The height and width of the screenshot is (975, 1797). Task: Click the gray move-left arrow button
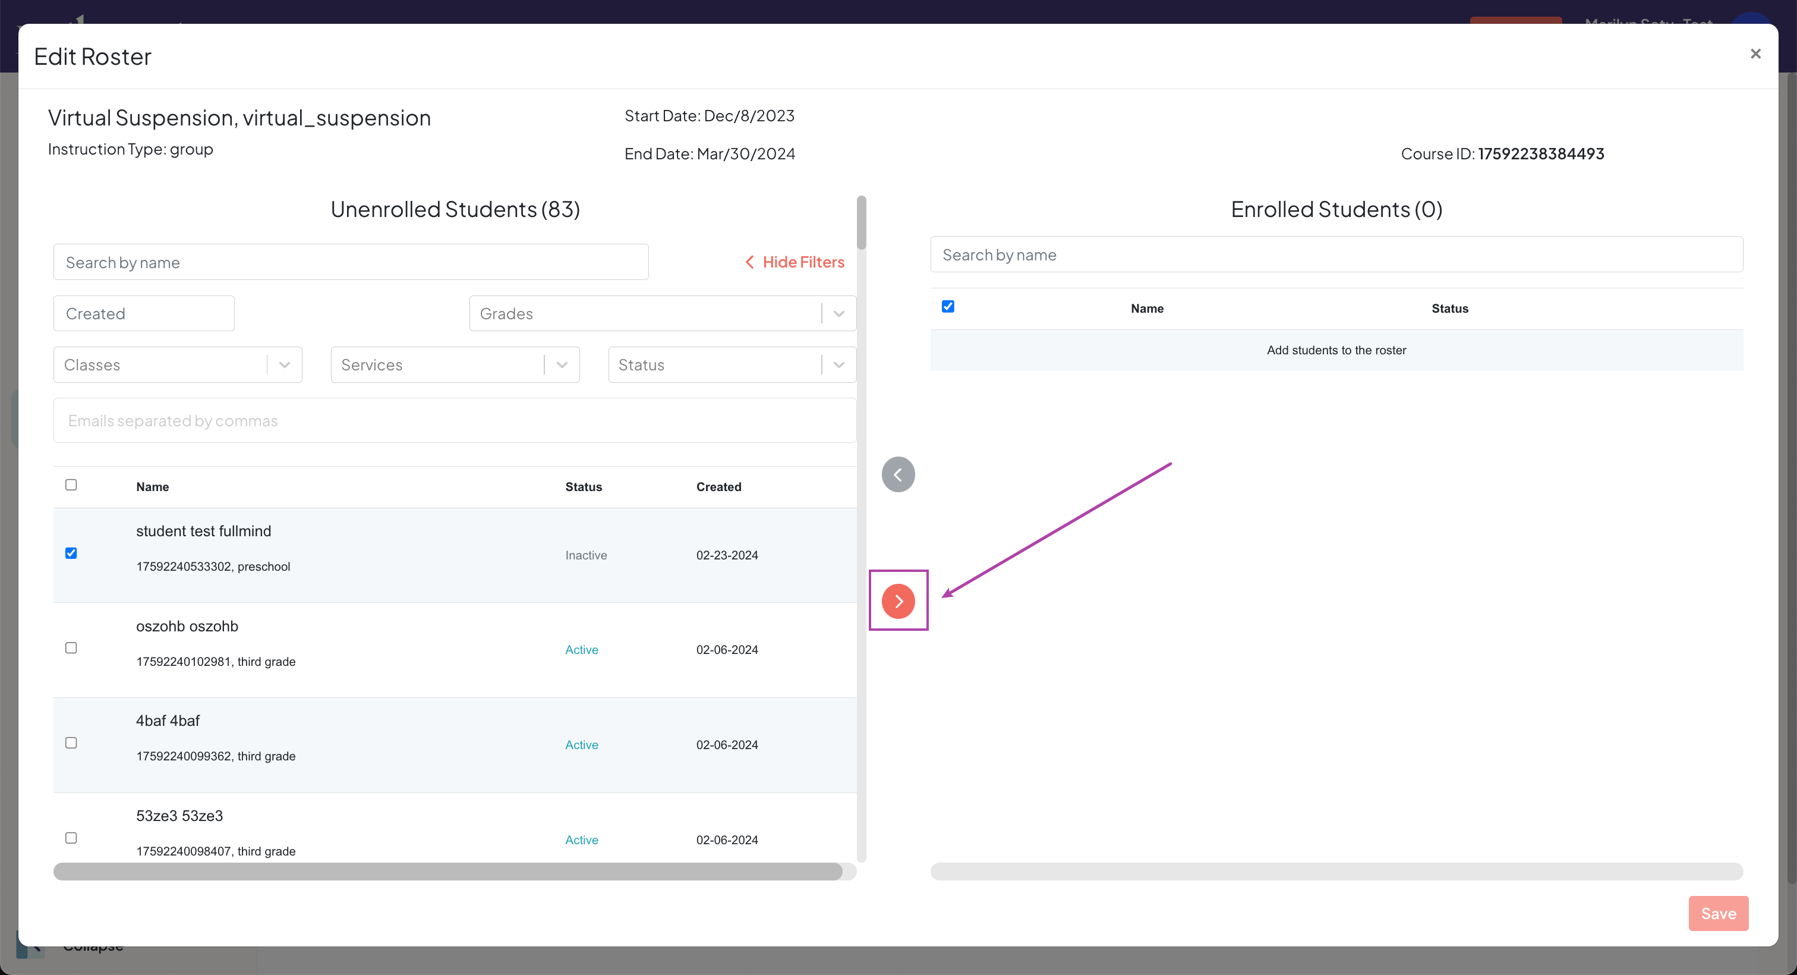coord(898,474)
